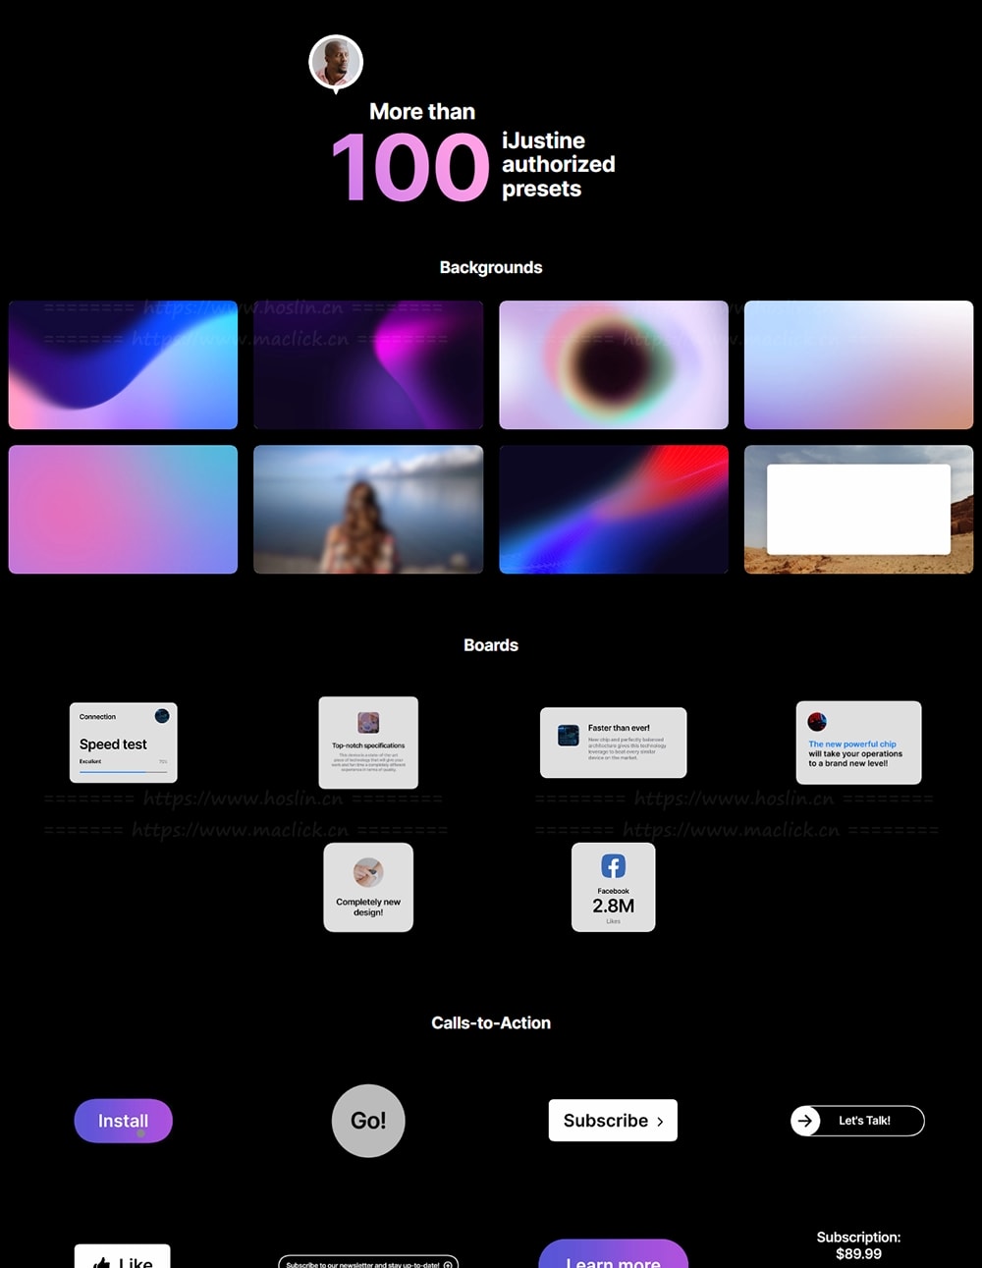982x1268 pixels.
Task: Click the iJustine authorized presets text
Action: (x=559, y=165)
